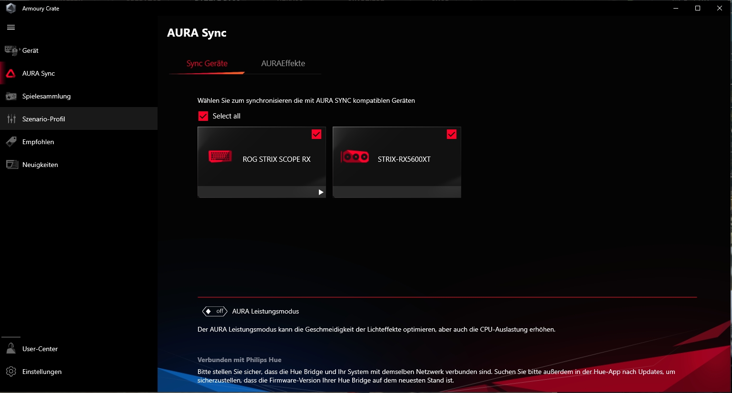Select the STRIX-RX5600XT device card

tap(397, 162)
